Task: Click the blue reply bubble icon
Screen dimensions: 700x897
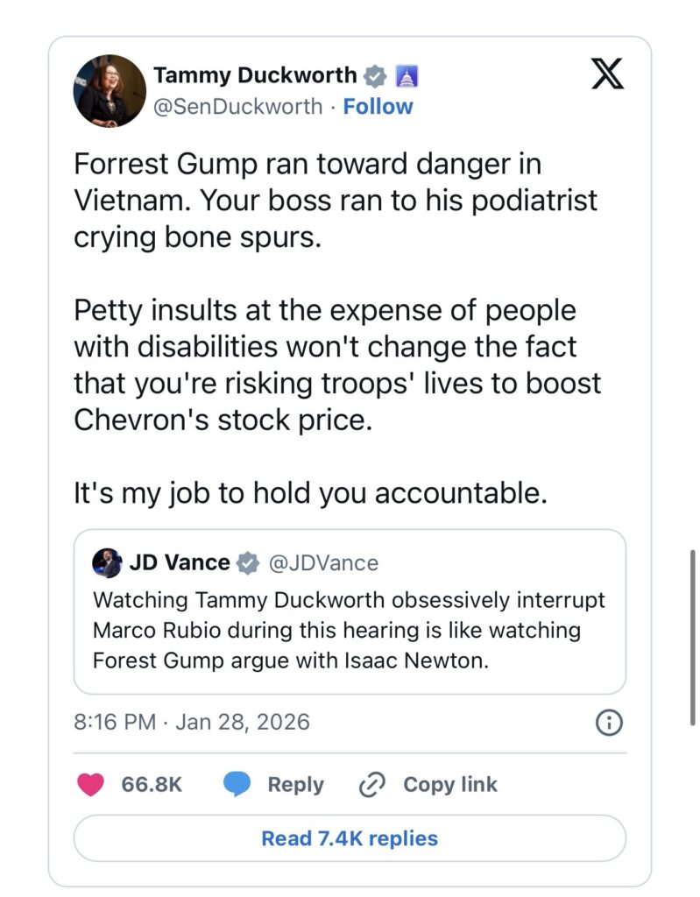Action: 237,784
